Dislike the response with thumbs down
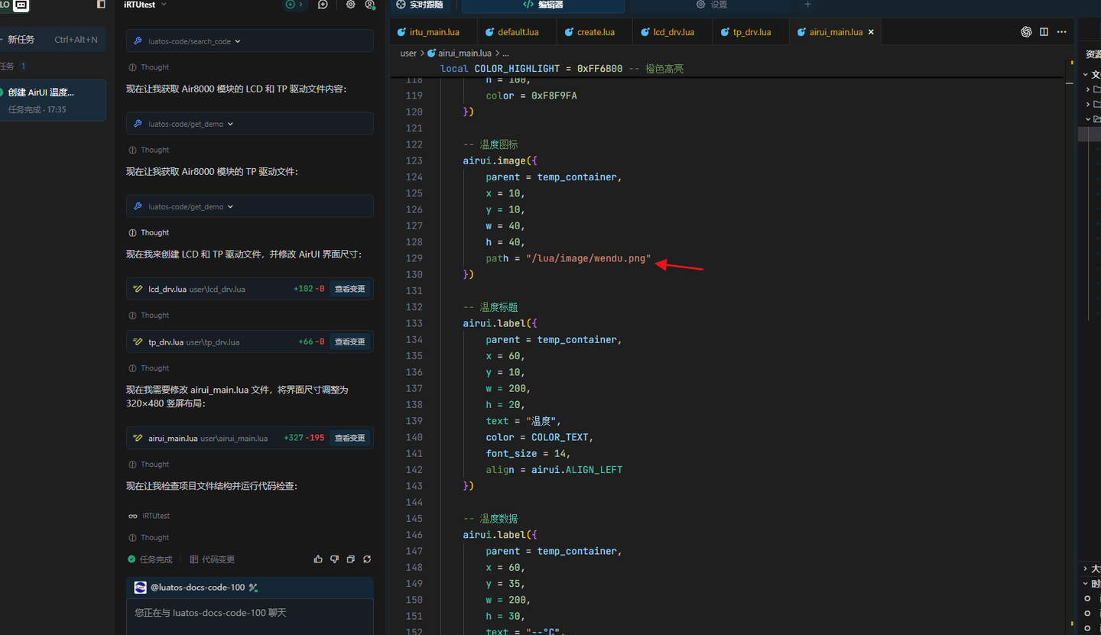The width and height of the screenshot is (1101, 635). tap(334, 559)
